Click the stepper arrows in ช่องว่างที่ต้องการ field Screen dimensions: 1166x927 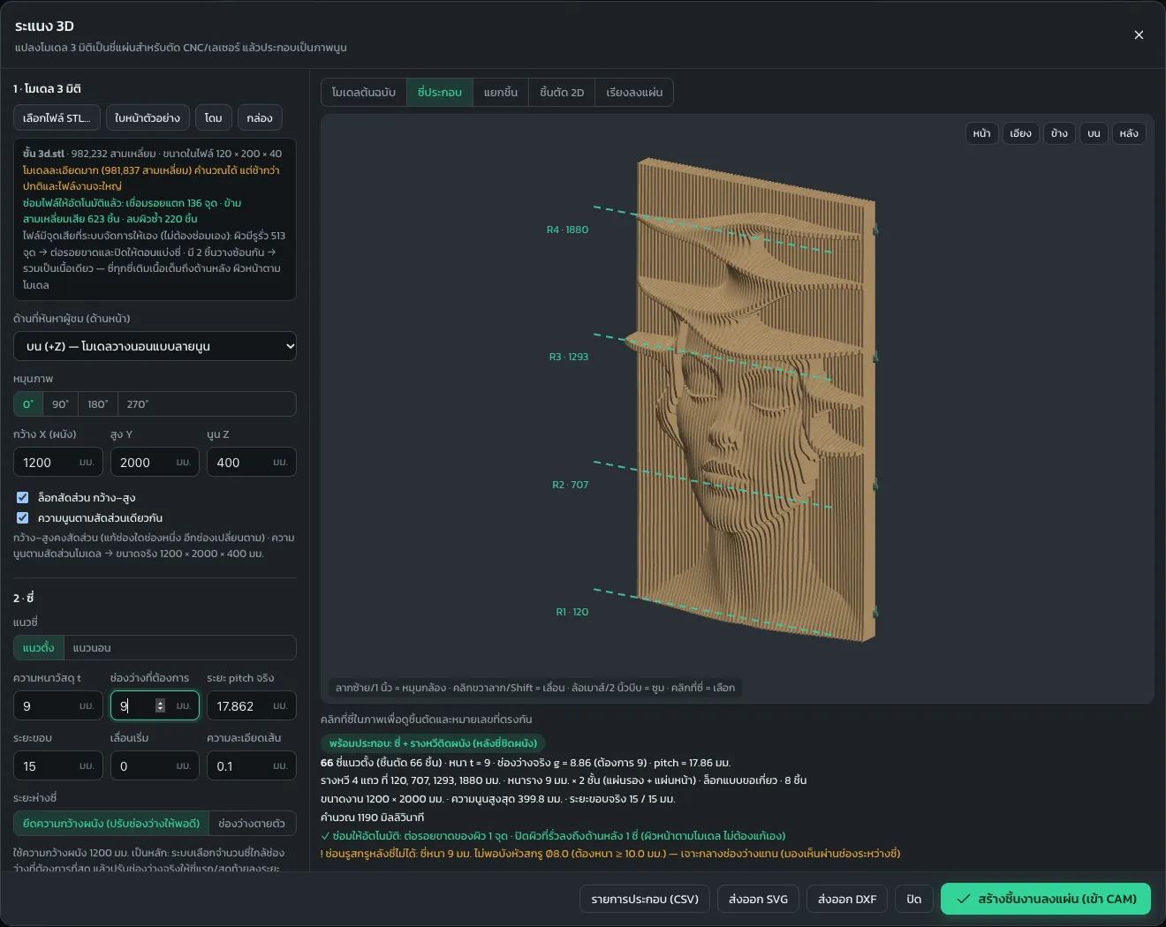click(x=160, y=706)
